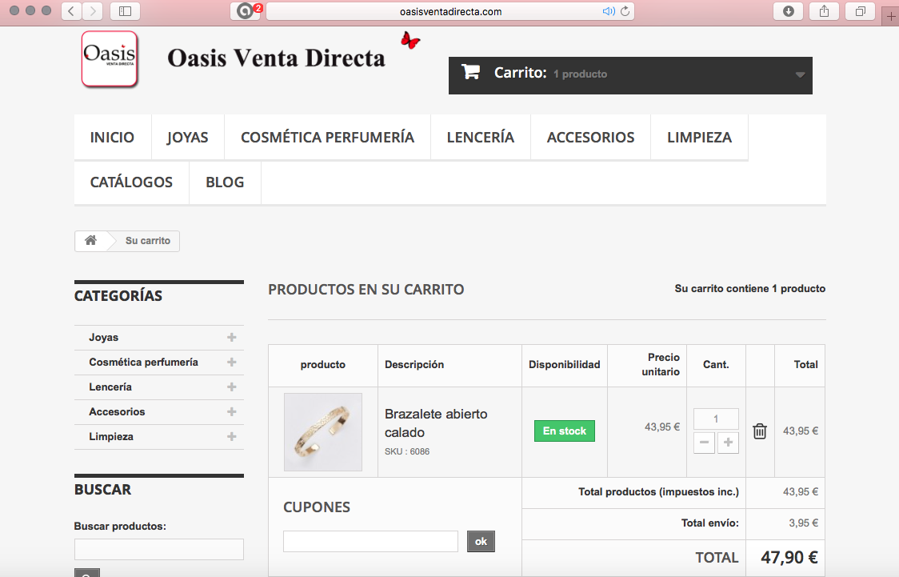Increase quantity with plus button
This screenshot has height=577, width=899.
(728, 443)
